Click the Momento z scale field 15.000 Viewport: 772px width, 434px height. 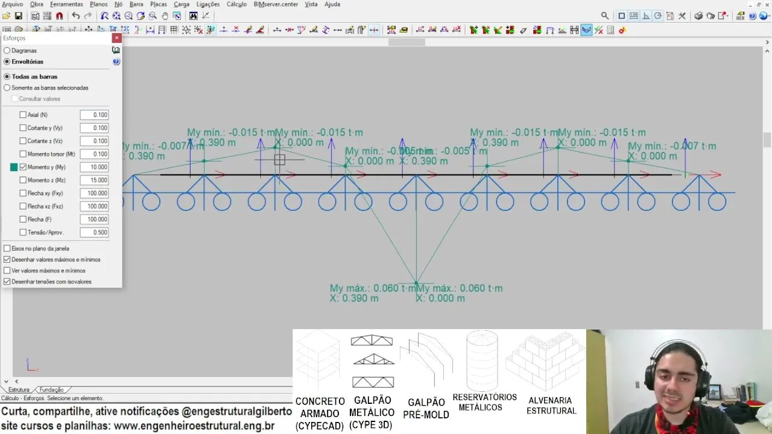click(94, 180)
